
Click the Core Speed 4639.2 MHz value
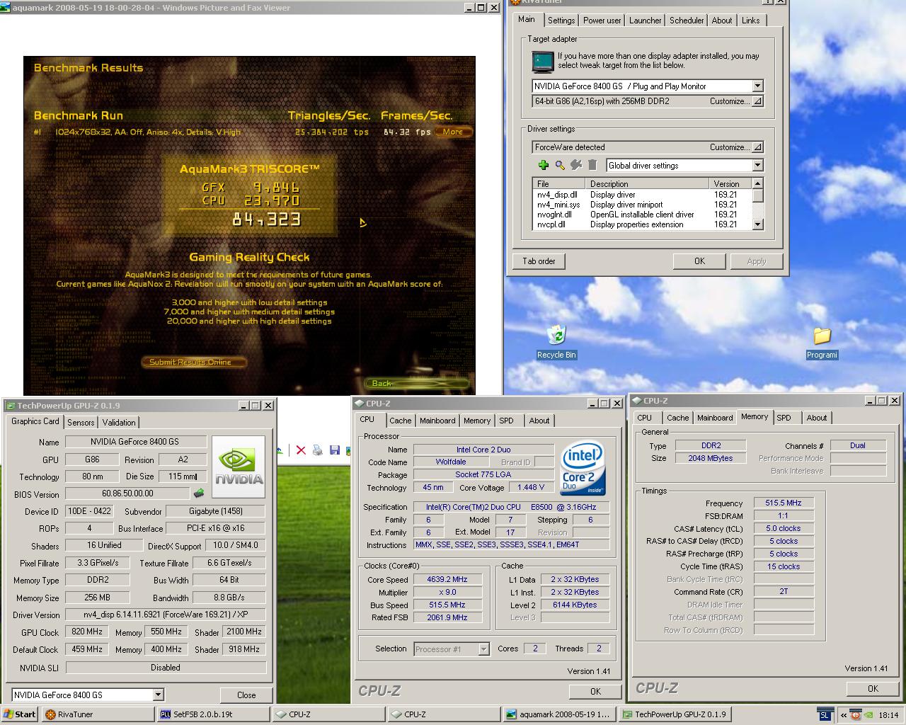(447, 579)
